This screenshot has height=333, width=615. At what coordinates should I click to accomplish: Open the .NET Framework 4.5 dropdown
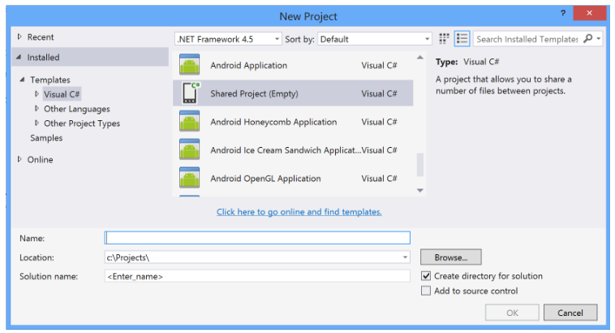point(228,39)
